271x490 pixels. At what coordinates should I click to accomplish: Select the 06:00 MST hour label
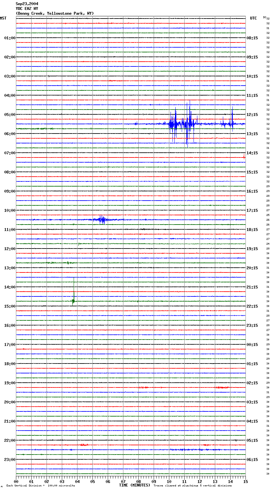(10, 134)
